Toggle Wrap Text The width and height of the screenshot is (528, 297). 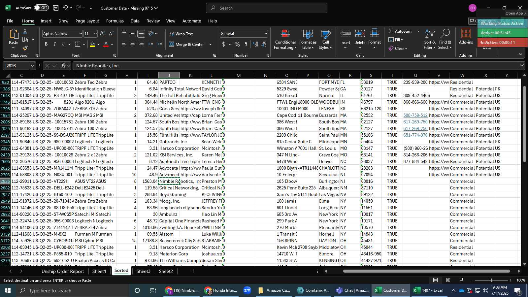tap(181, 34)
